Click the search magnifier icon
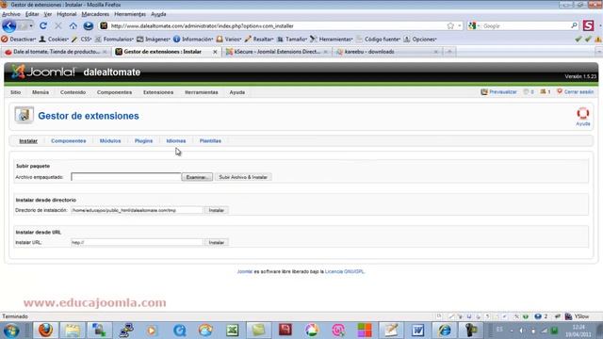 [x=574, y=25]
